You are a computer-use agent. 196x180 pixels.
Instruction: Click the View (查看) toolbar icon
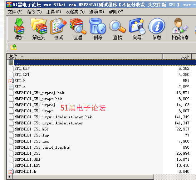[x=78, y=26]
